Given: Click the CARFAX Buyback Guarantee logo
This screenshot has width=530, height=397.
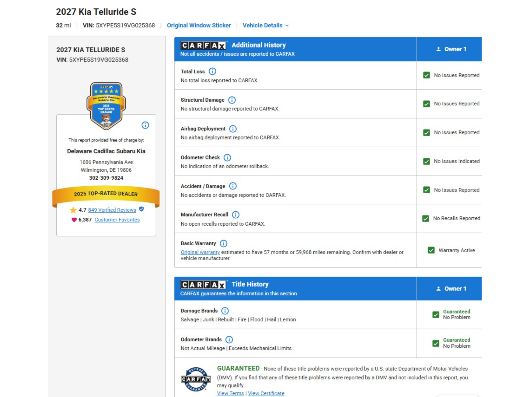Looking at the screenshot, I should click(196, 379).
